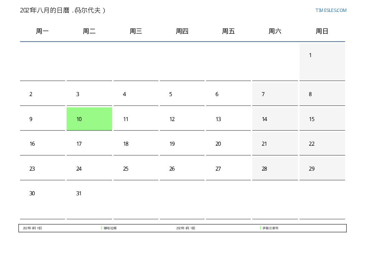Select Sunday the 8th

(x=322, y=94)
